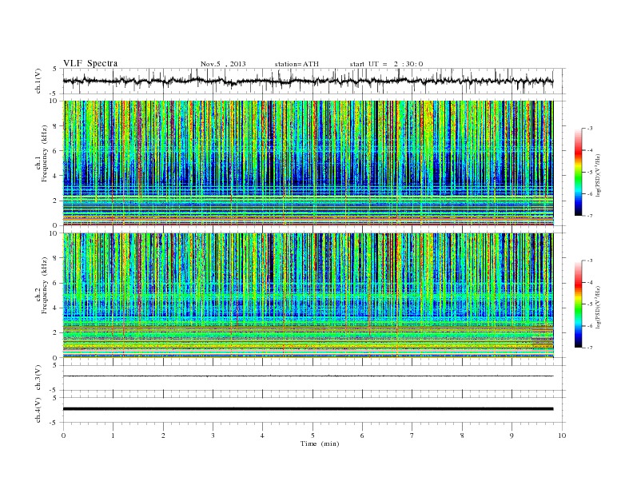Click time axis tick label "9"

tap(512, 435)
